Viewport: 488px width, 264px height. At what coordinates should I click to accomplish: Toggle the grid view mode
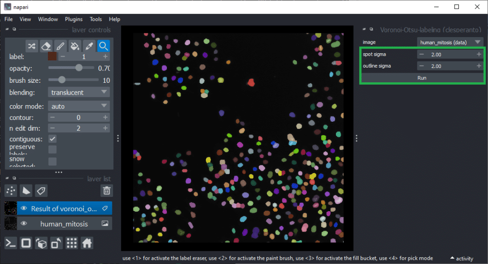click(71, 243)
